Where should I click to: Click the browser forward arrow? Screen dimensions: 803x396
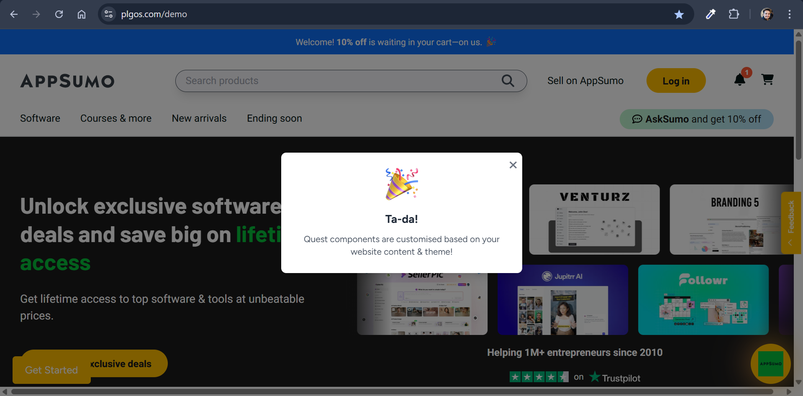coord(36,14)
